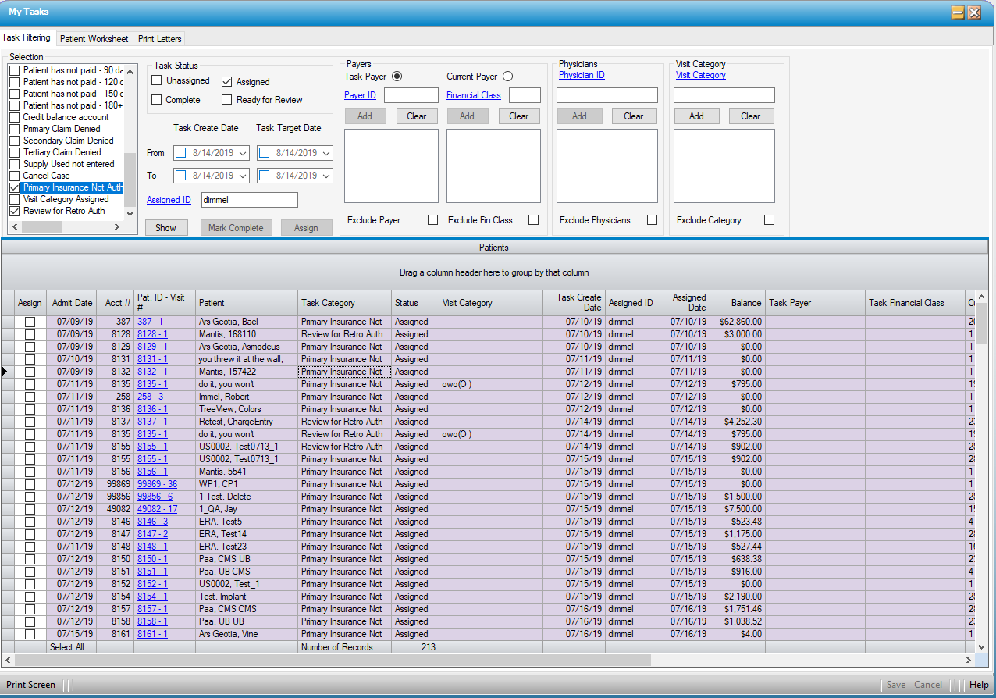Tick the Exclude Payer checkbox

pyautogui.click(x=432, y=220)
